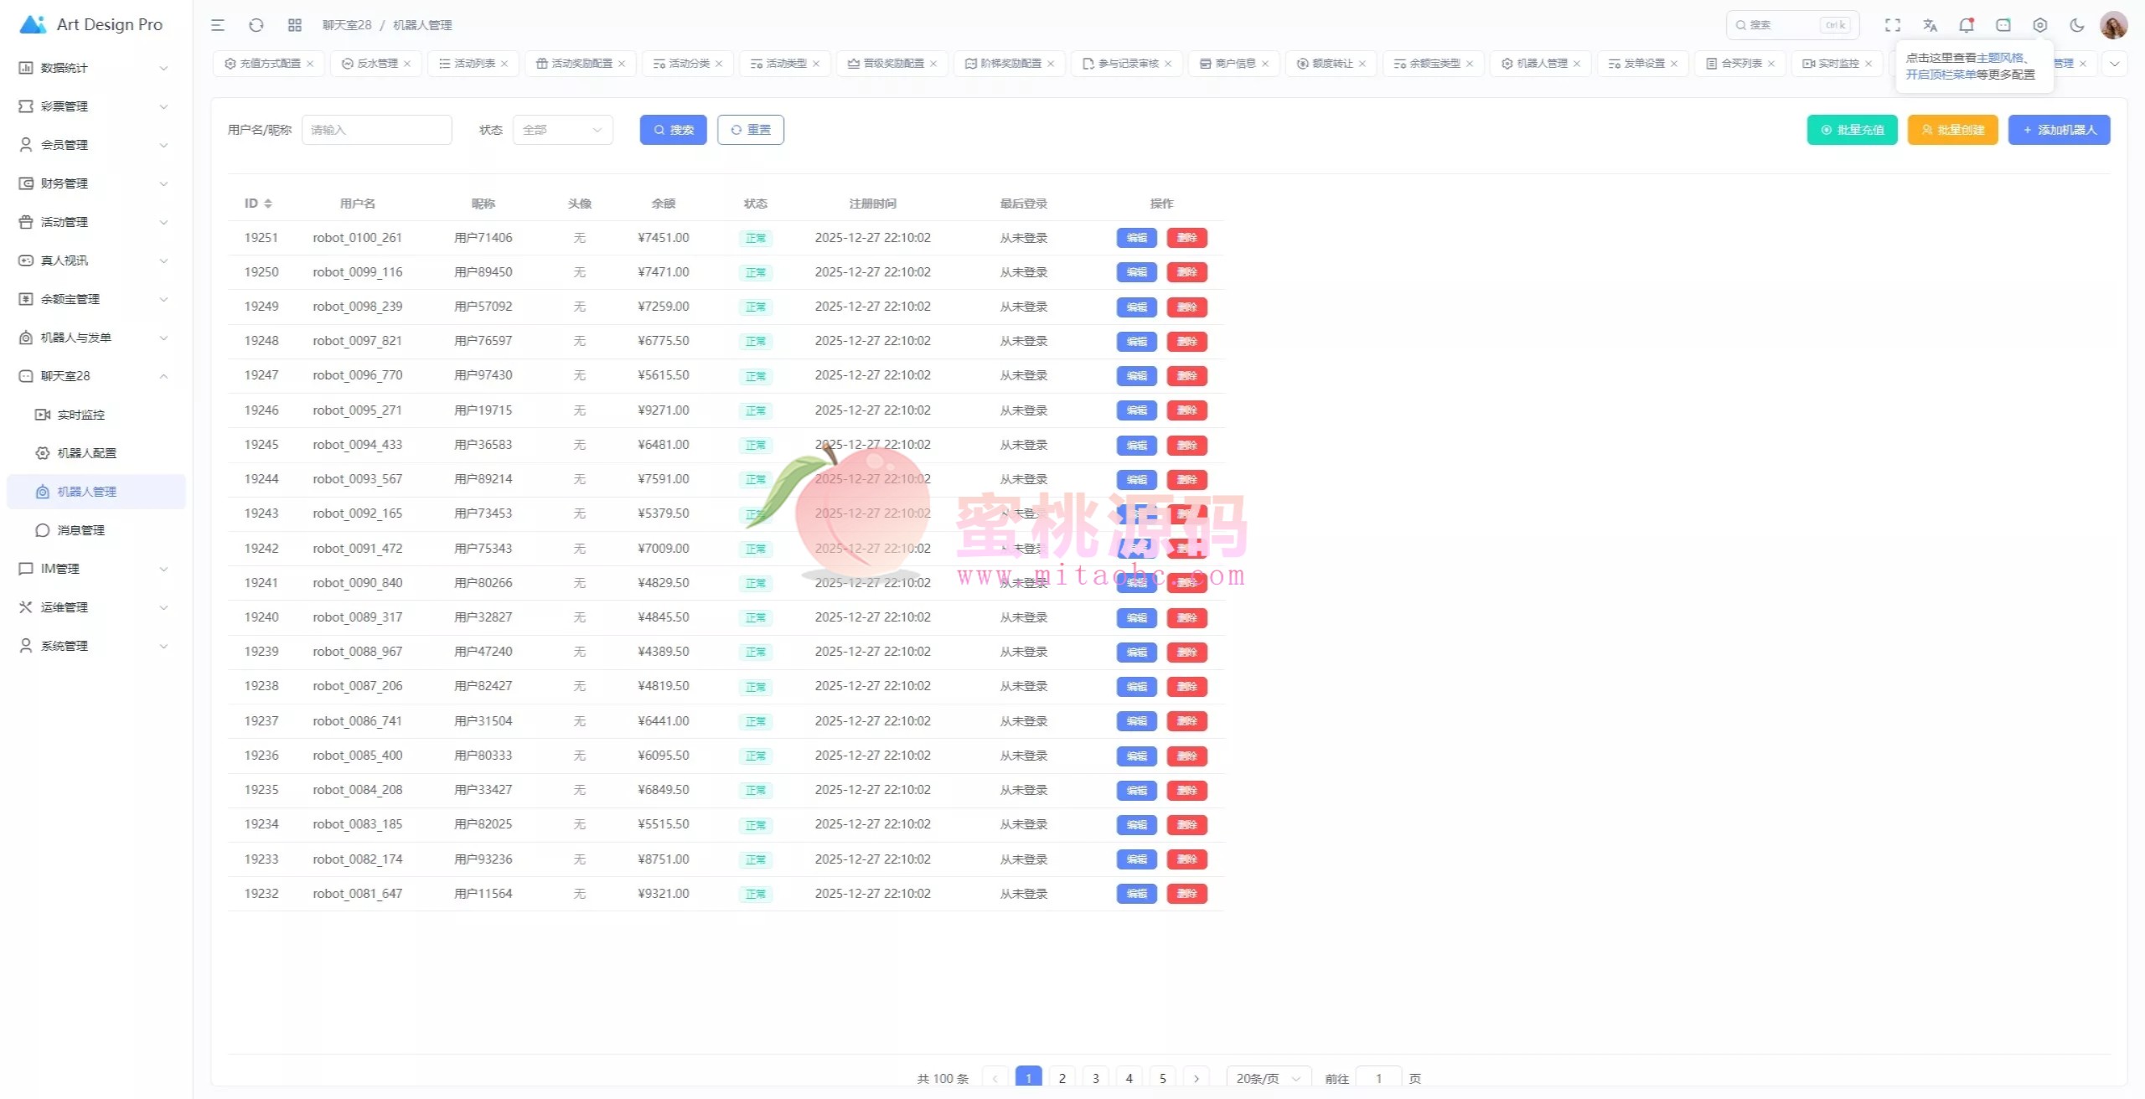Click the 添加机器人 button
The image size is (2145, 1099).
(2059, 130)
